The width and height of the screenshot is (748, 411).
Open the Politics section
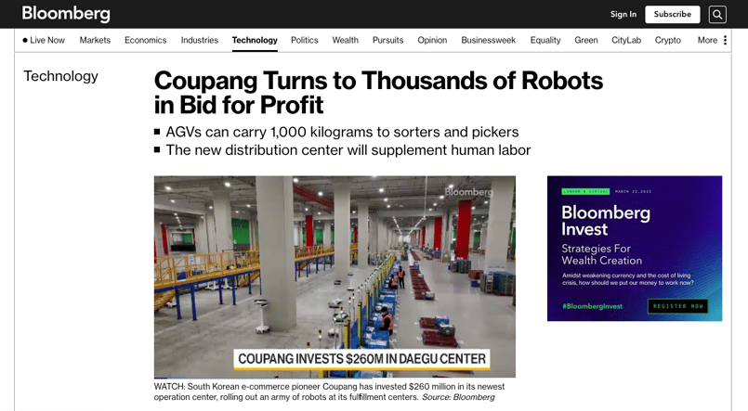pyautogui.click(x=305, y=40)
